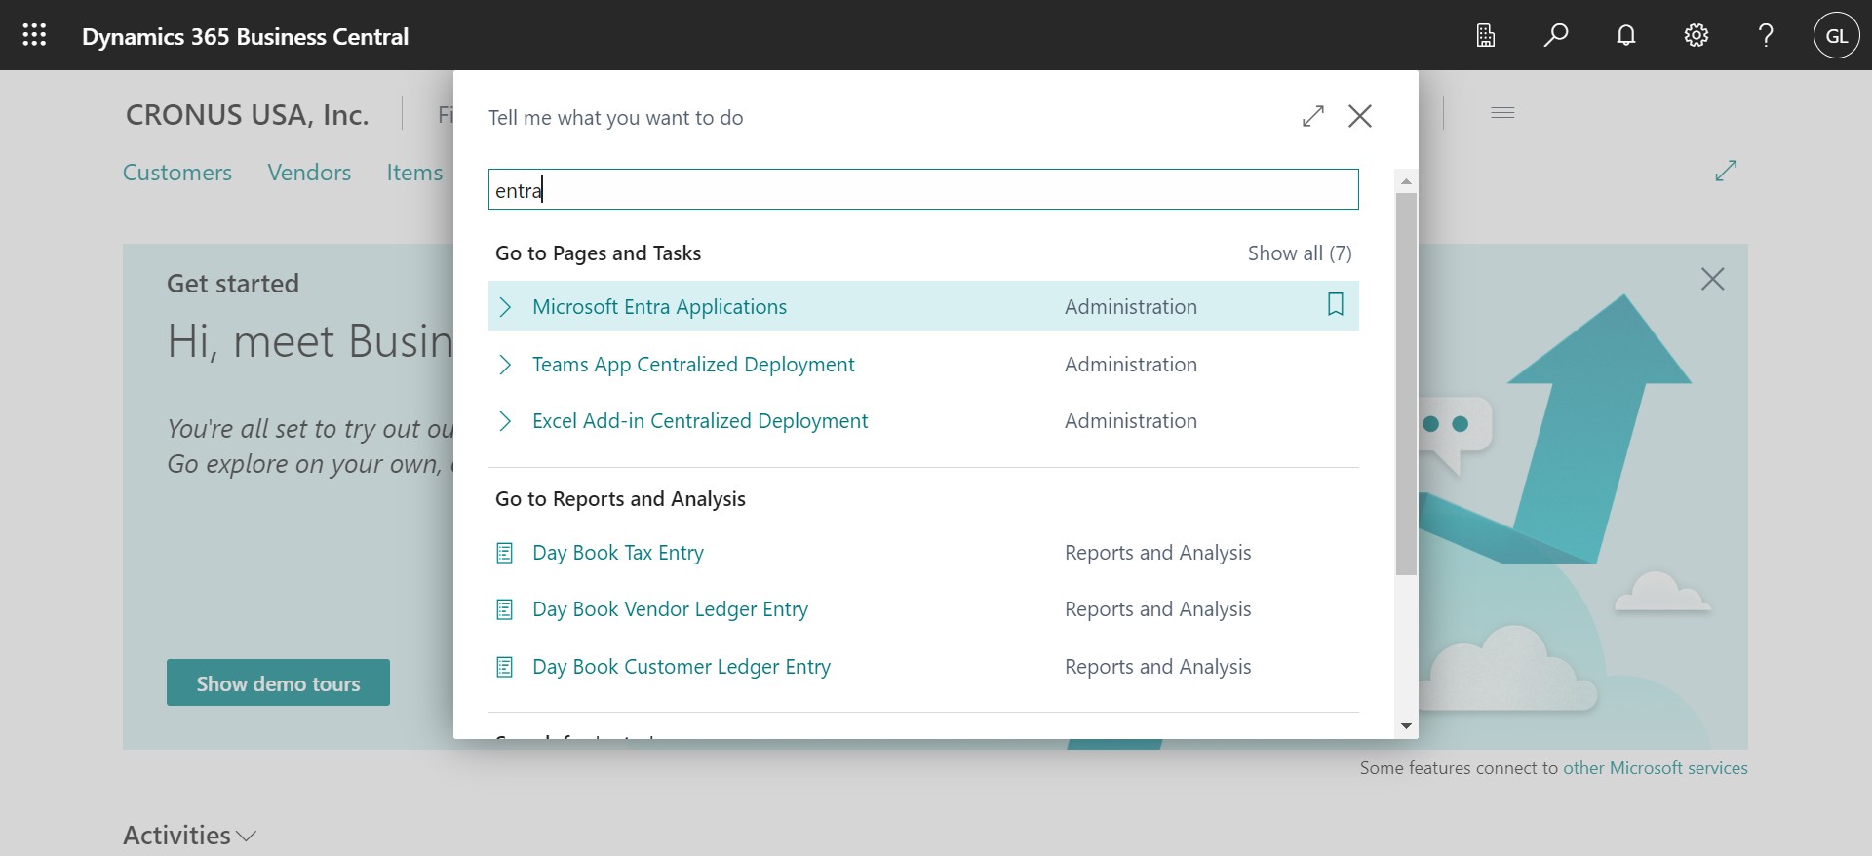This screenshot has height=856, width=1872.
Task: Click chevron beside Microsoft Entra Applications
Action: point(505,307)
